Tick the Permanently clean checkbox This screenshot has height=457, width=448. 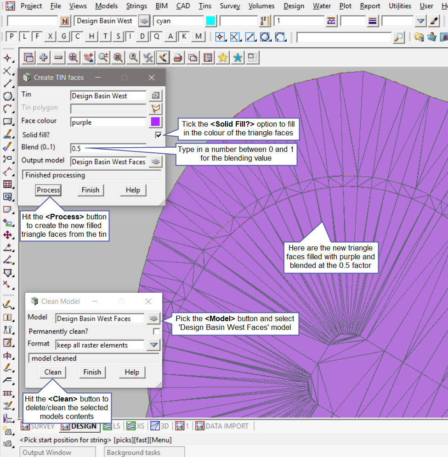click(x=156, y=331)
